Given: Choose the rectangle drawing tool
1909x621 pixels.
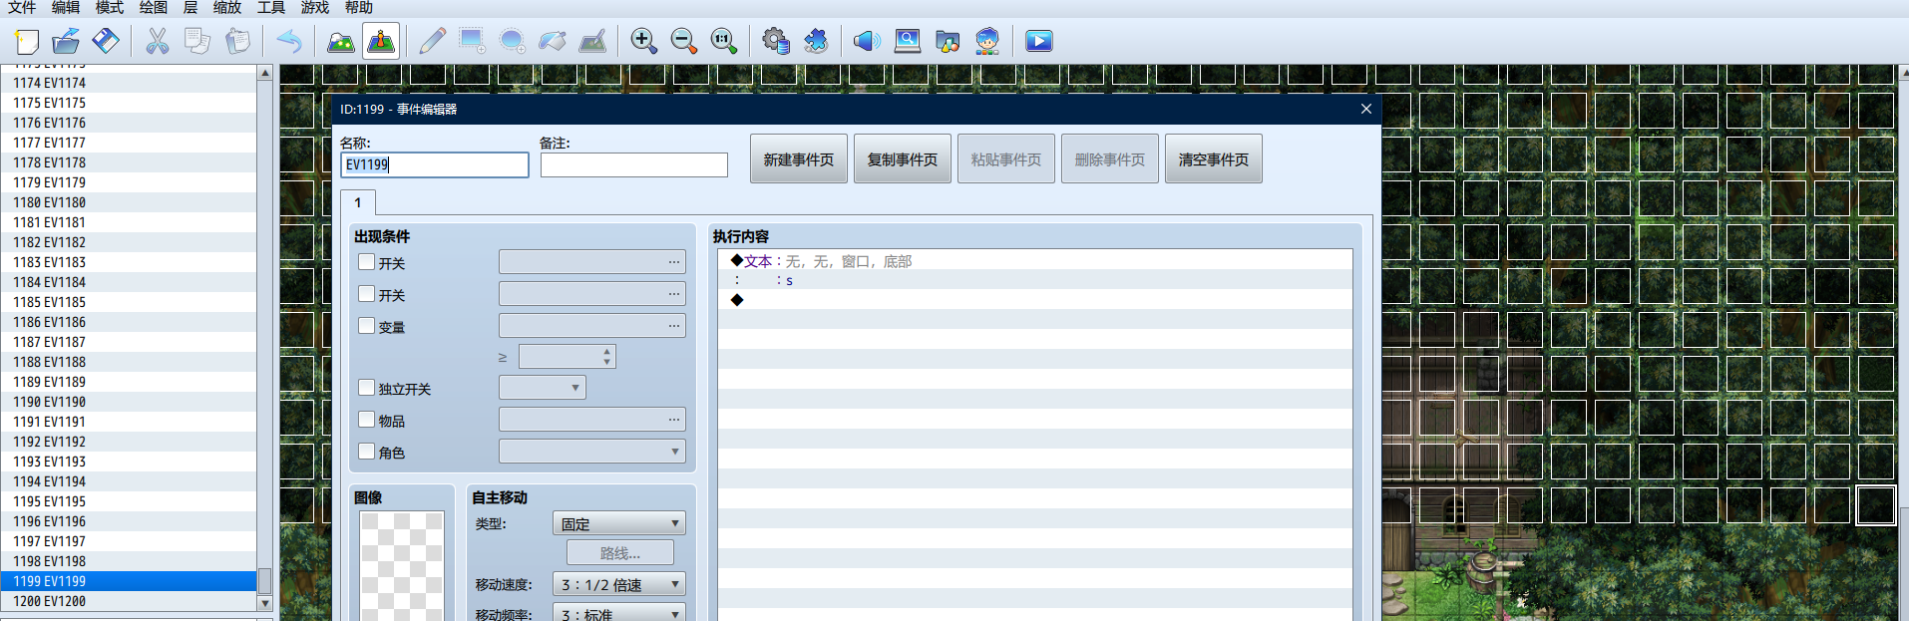Looking at the screenshot, I should [x=473, y=41].
